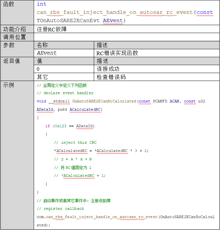Screen dimensions: 220x230
Task: Click the '函数' row header cell
Action: click(17, 12)
